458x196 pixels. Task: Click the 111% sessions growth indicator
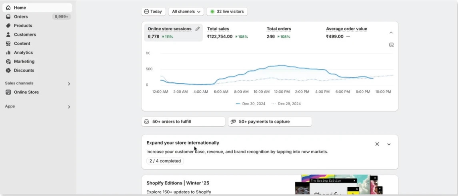(167, 37)
